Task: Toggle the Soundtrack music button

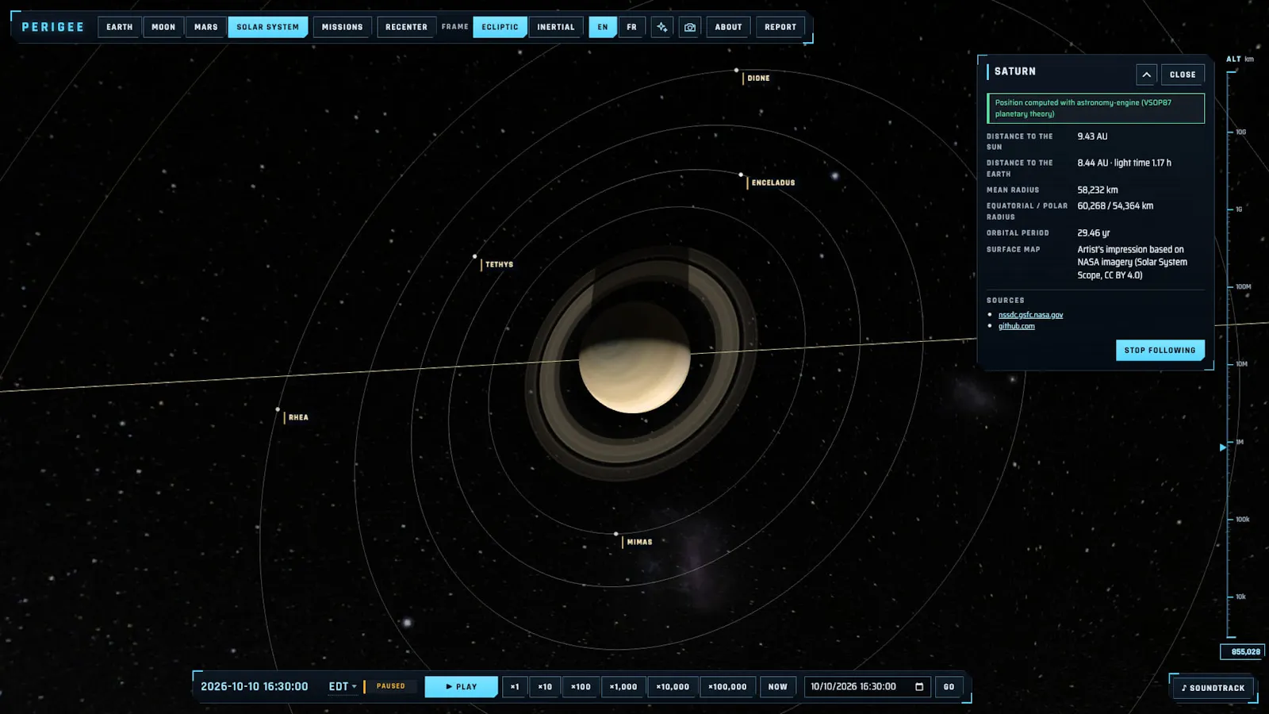Action: point(1213,688)
